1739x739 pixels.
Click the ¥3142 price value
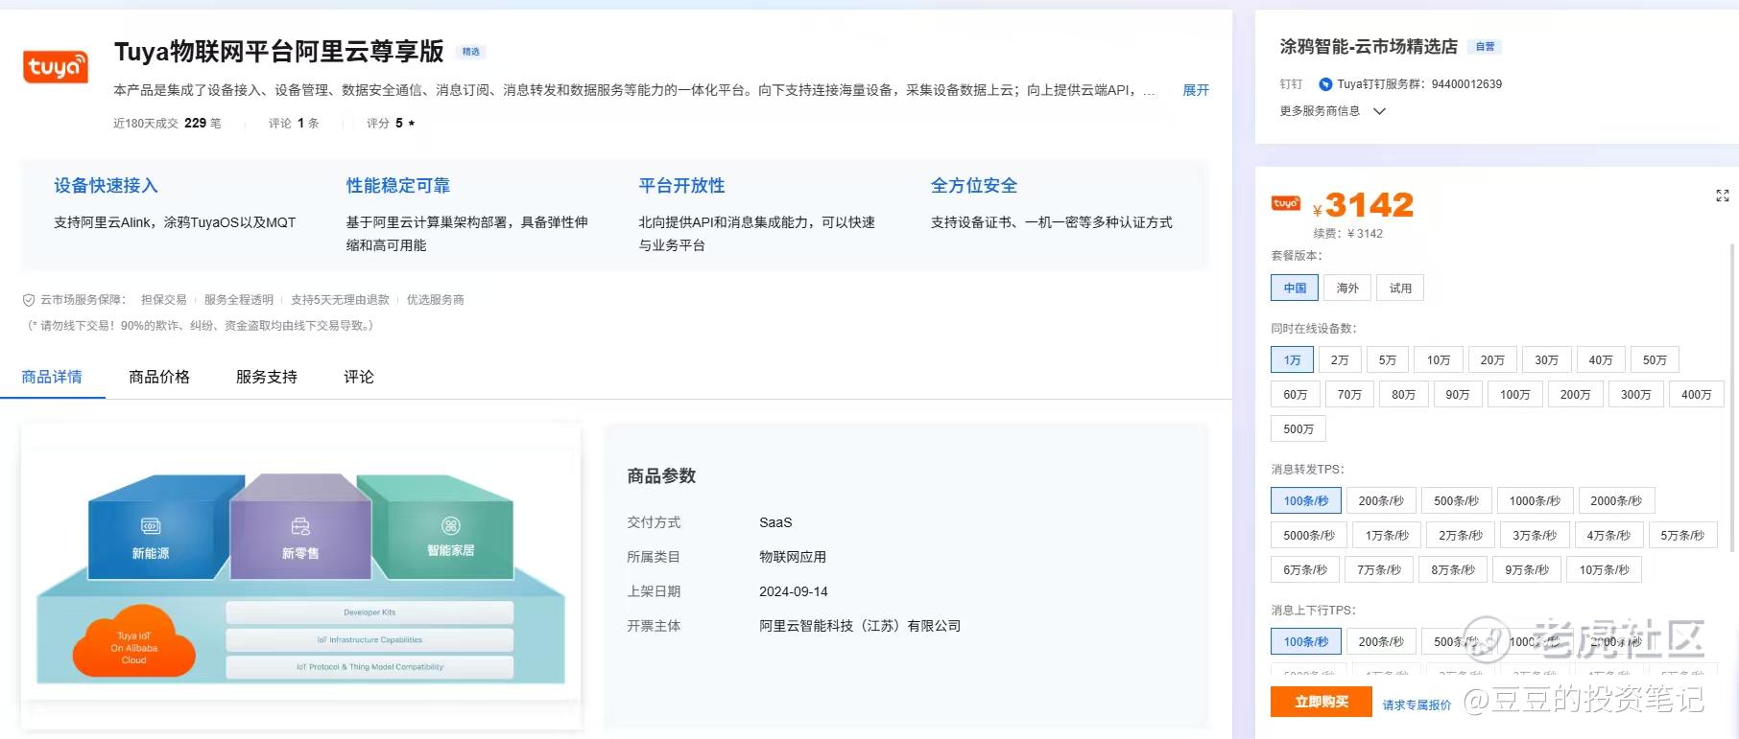[1363, 205]
